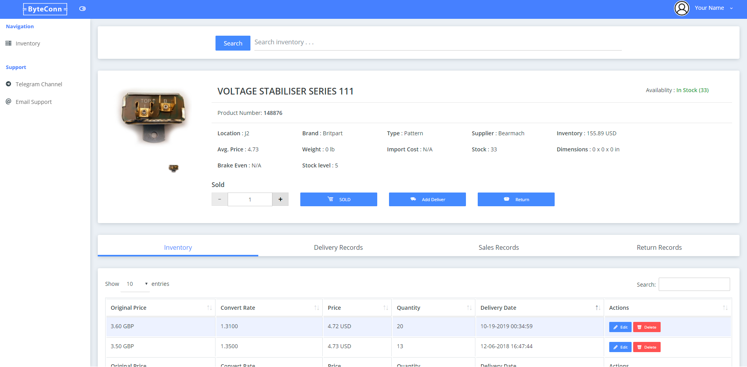Click the Inventory : 155.89 USD detail
This screenshot has width=747, height=367.
586,133
